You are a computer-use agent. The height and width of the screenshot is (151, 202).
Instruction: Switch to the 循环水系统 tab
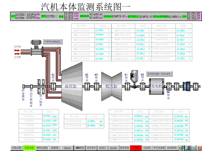(x=42, y=148)
